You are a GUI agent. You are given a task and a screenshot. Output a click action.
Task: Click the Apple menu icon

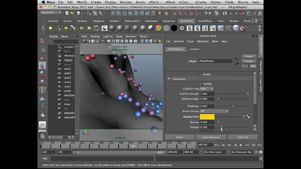coord(44,2)
